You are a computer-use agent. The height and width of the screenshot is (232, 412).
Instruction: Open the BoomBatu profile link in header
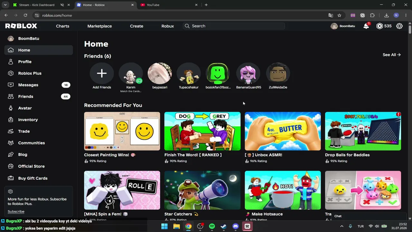click(x=343, y=26)
